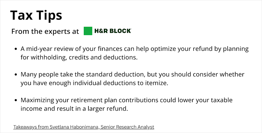Screen dimensions: 262x133
Task: Click the H&R BLOCK wordmark text
Action: coord(112,31)
